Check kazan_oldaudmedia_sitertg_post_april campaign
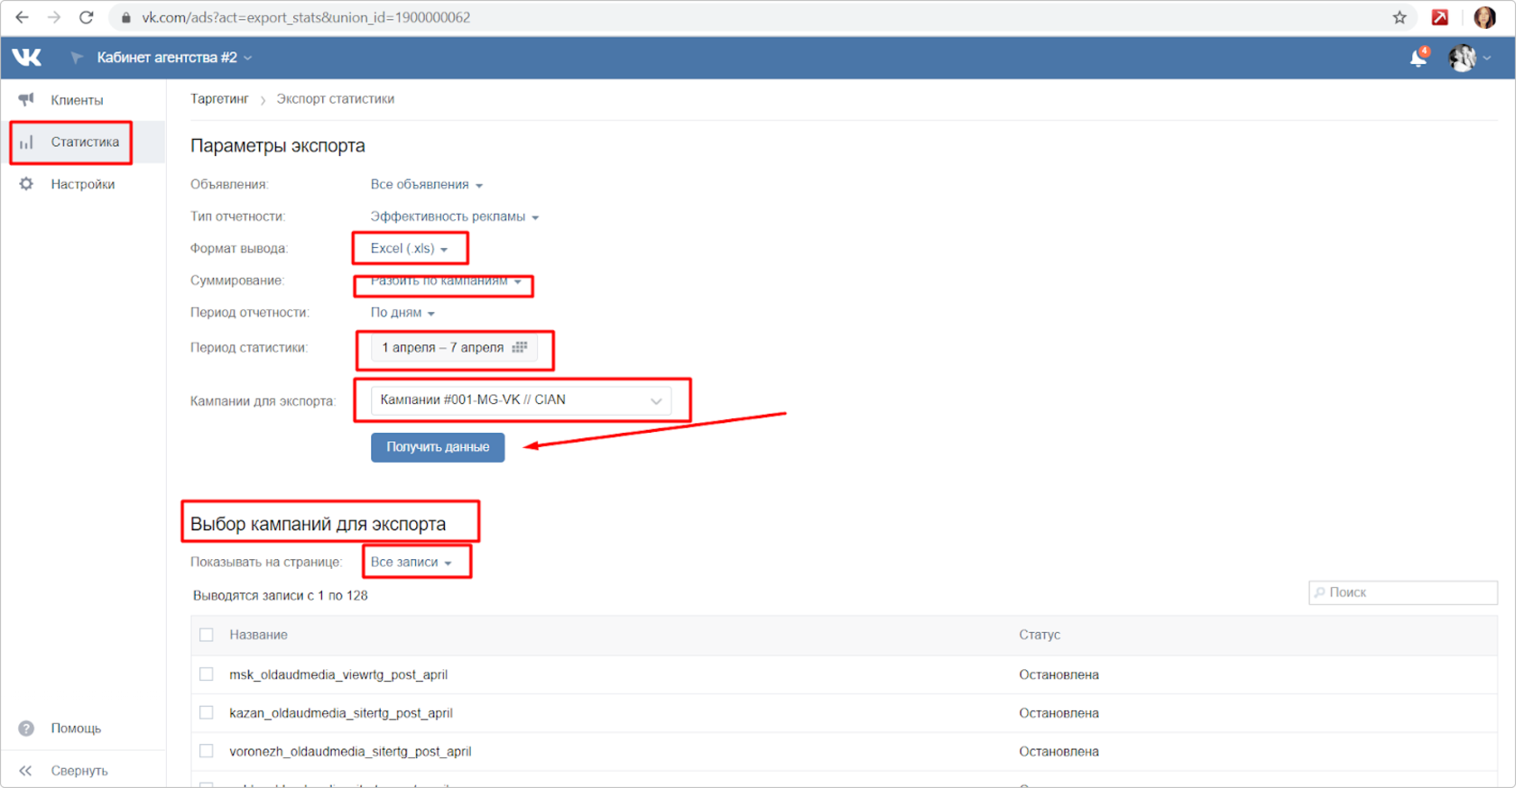This screenshot has height=788, width=1516. [x=207, y=713]
